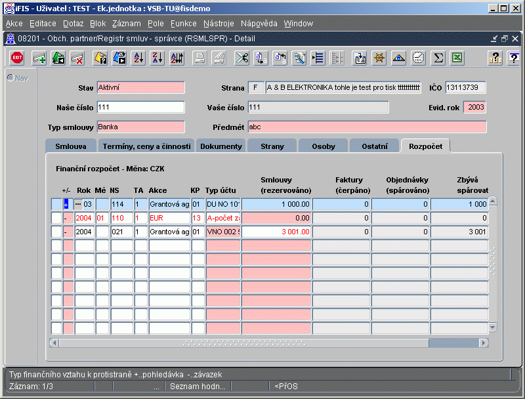
Task: Click the ship's wheel toolbar icon
Action: 379,58
